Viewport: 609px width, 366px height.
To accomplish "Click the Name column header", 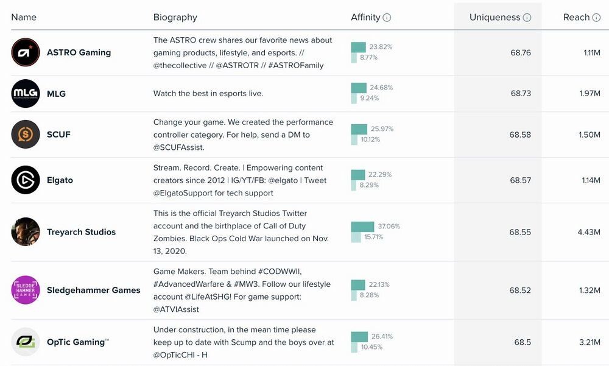I will point(24,18).
